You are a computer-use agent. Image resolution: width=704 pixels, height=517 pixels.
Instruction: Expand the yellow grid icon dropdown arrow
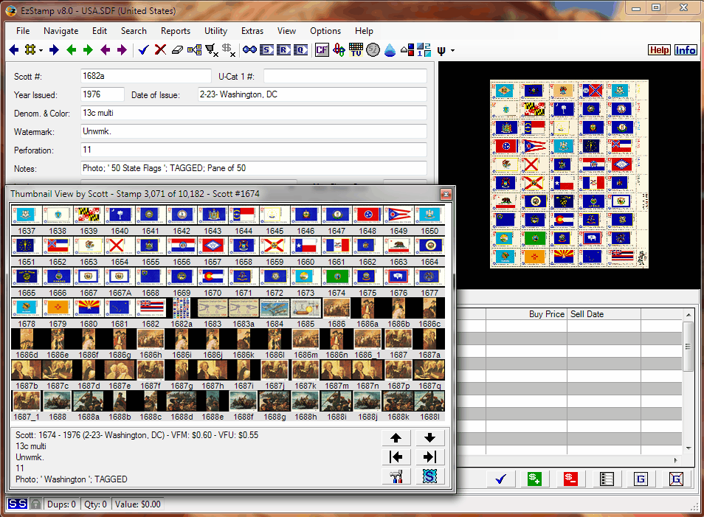click(x=41, y=50)
